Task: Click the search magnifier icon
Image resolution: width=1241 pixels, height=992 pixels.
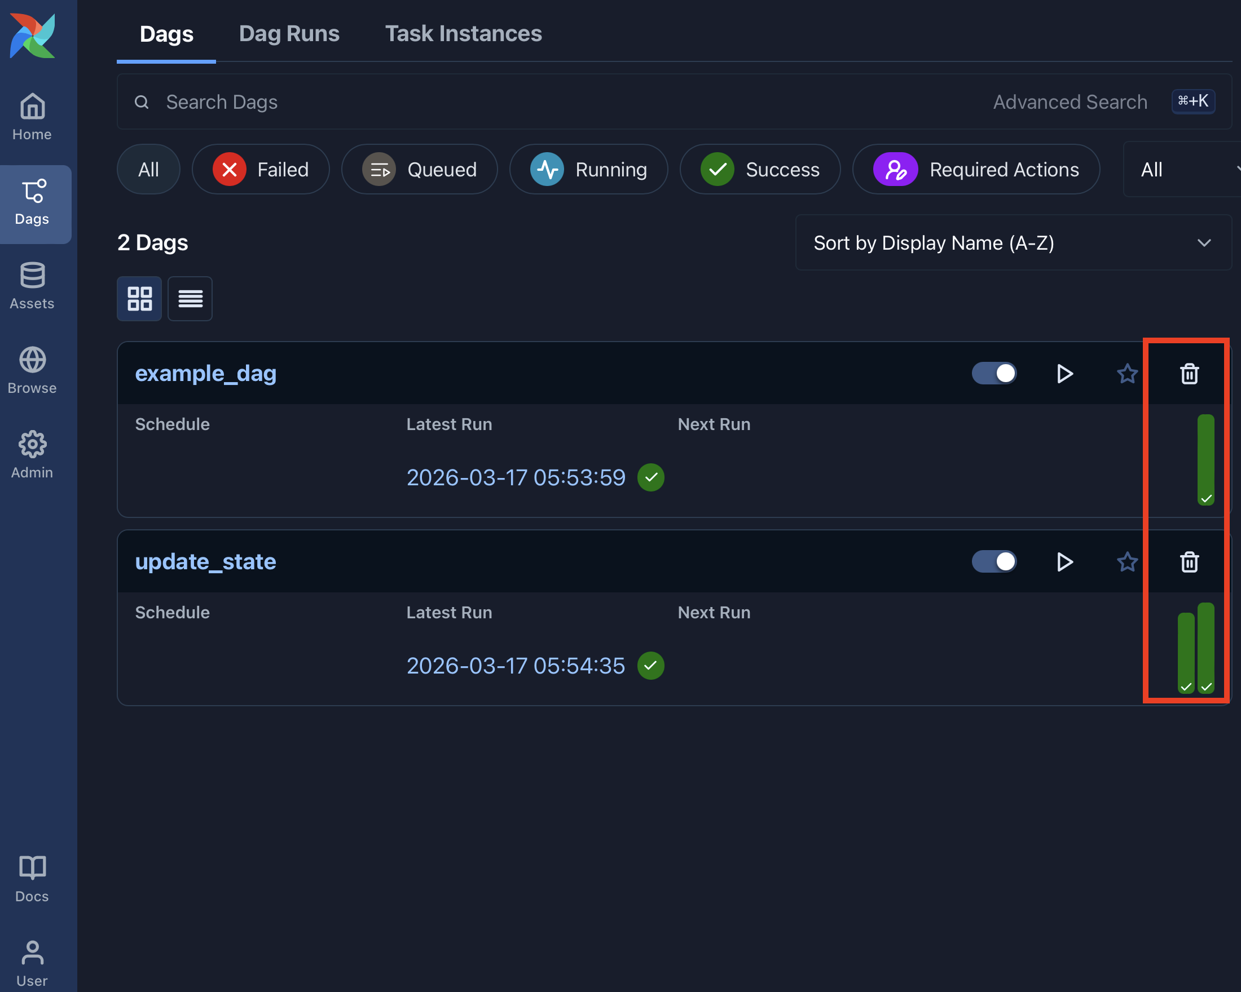Action: coord(142,102)
